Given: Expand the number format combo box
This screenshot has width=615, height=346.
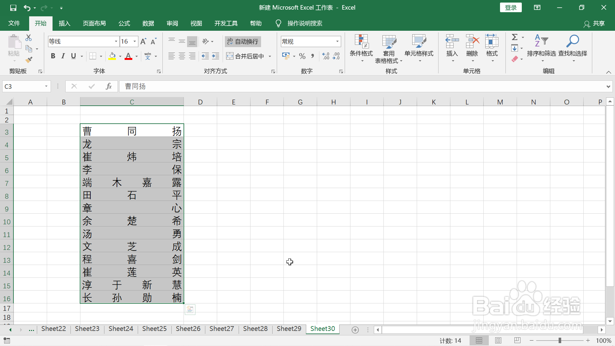Looking at the screenshot, I should click(x=337, y=41).
